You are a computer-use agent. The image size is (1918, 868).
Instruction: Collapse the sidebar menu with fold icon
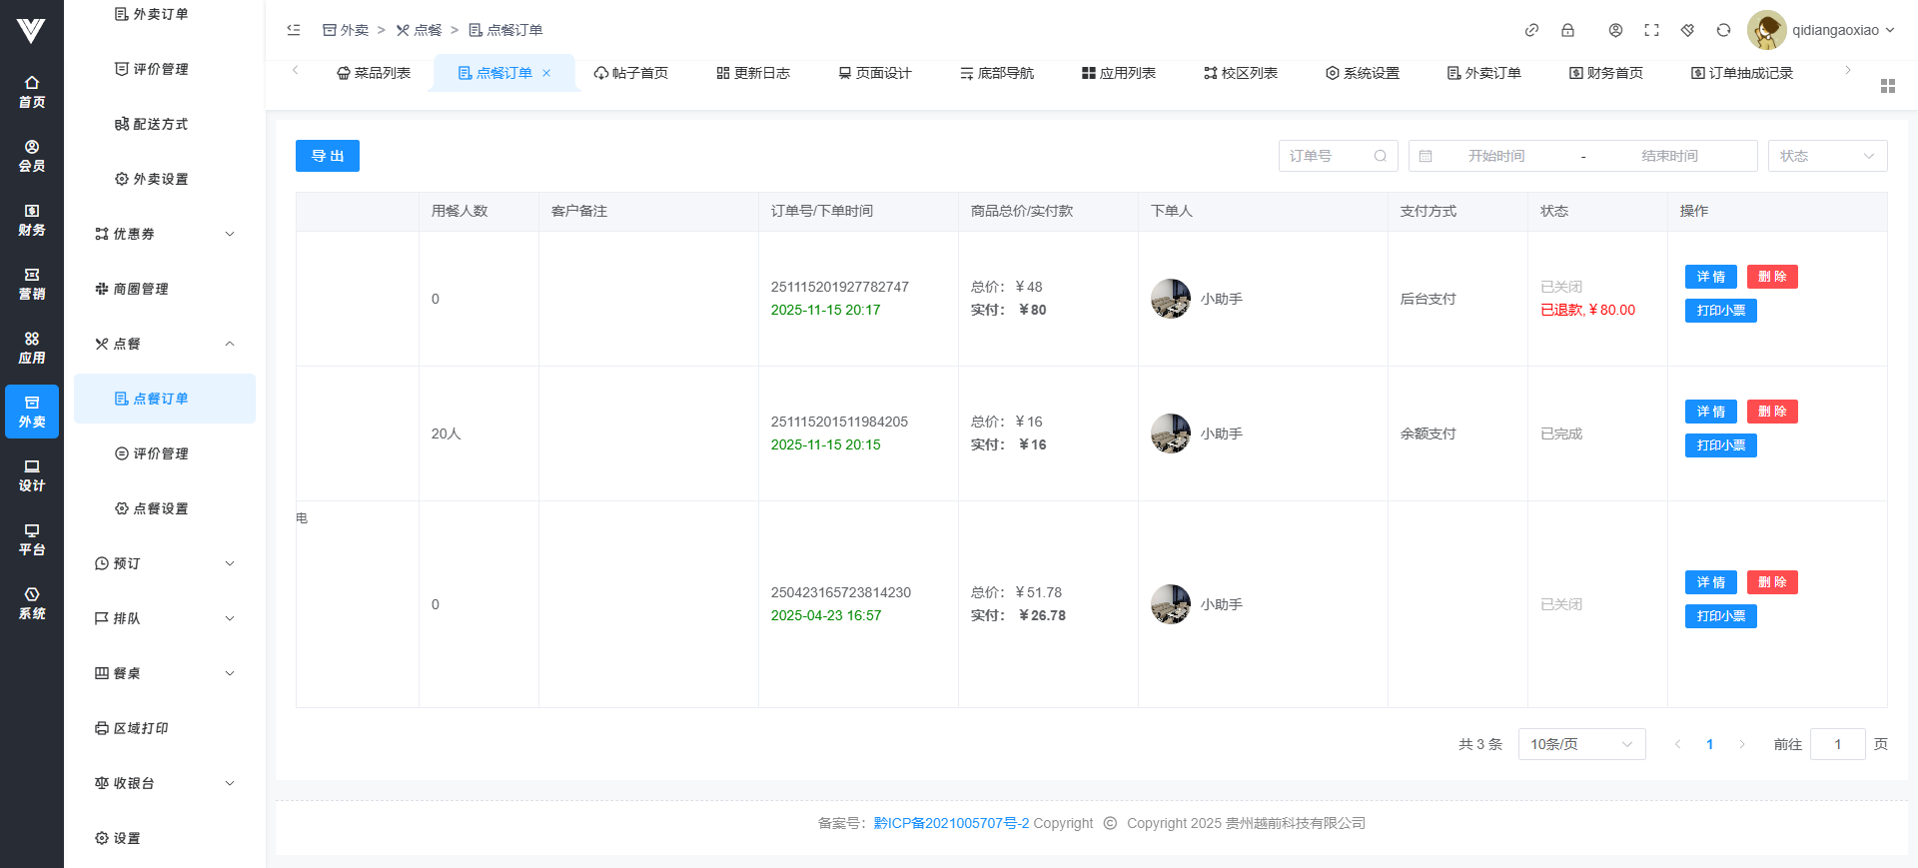pyautogui.click(x=294, y=30)
